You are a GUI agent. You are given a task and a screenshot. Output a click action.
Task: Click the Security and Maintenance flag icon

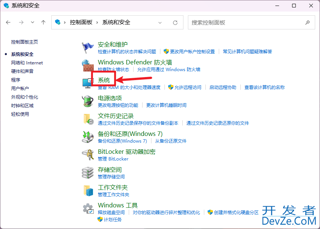(x=87, y=48)
